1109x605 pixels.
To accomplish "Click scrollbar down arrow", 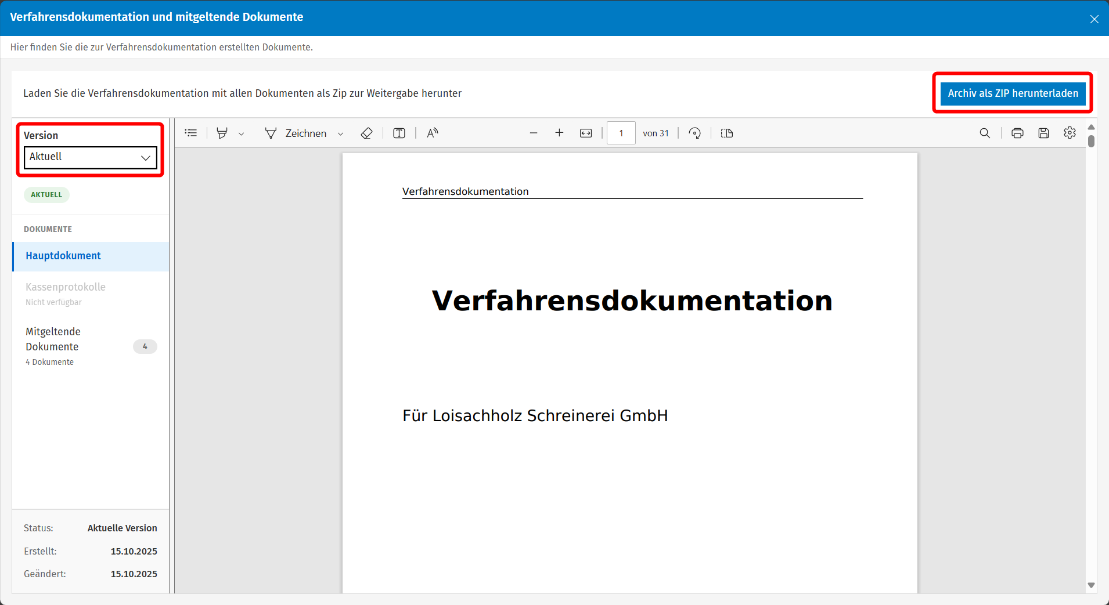I will click(x=1091, y=585).
